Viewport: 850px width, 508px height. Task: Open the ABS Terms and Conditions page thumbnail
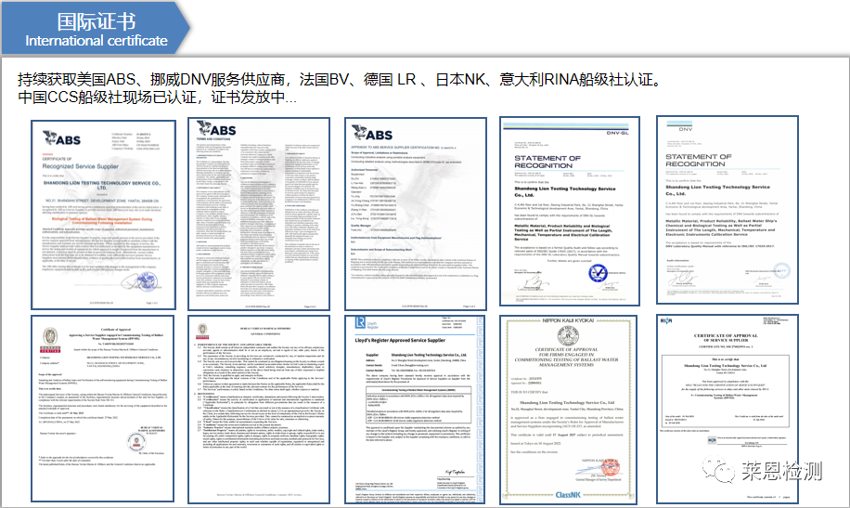[x=259, y=214]
